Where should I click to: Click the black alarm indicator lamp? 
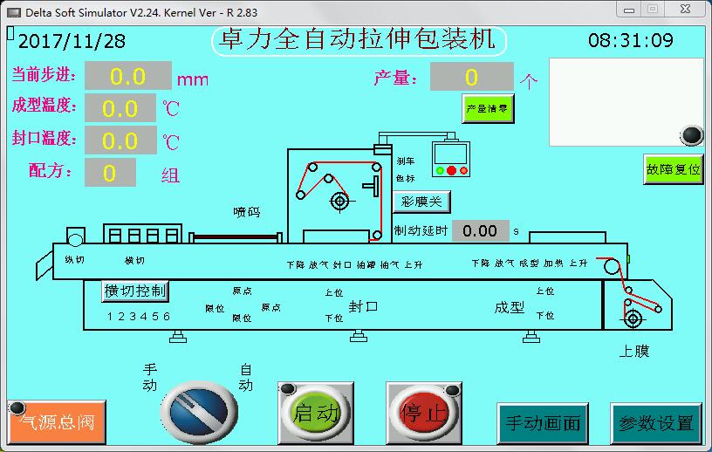coord(692,134)
